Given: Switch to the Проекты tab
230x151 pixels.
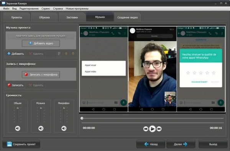Looking at the screenshot, I should coord(16,18).
